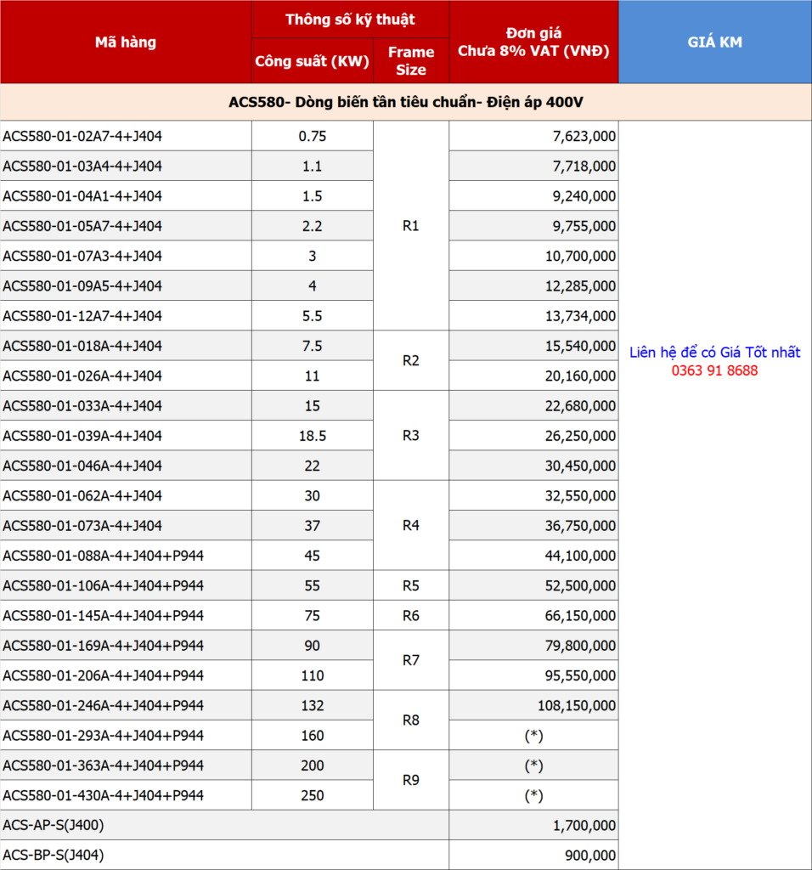Select the R1 frame size cell
Screen dimensions: 812x870
pyautogui.click(x=411, y=226)
